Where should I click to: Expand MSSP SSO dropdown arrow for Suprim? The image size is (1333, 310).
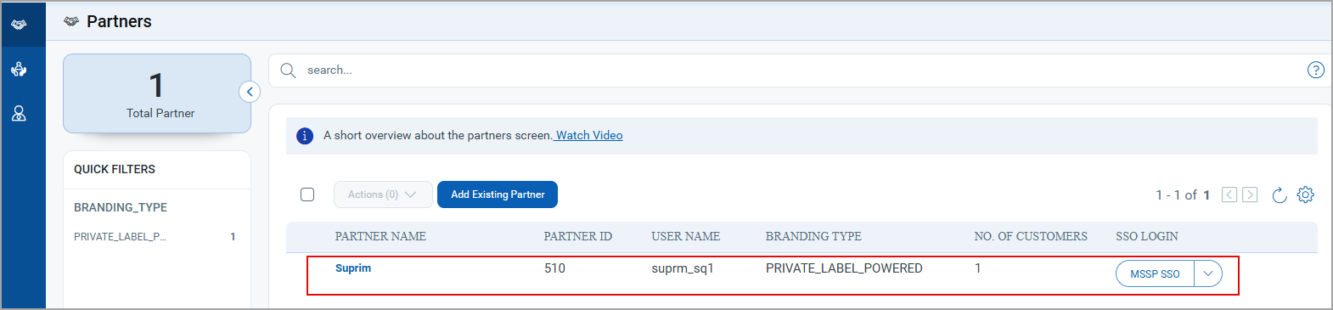click(1208, 273)
